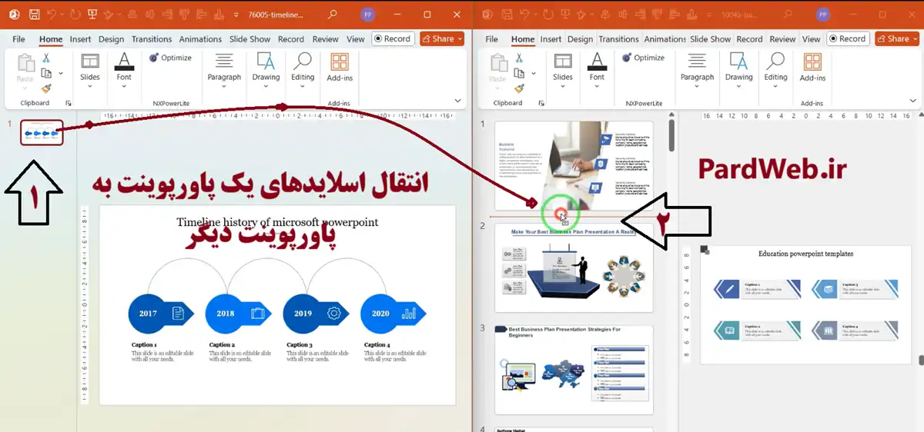Image resolution: width=924 pixels, height=432 pixels.
Task: Click the Copy icon in right window
Action: point(519,74)
